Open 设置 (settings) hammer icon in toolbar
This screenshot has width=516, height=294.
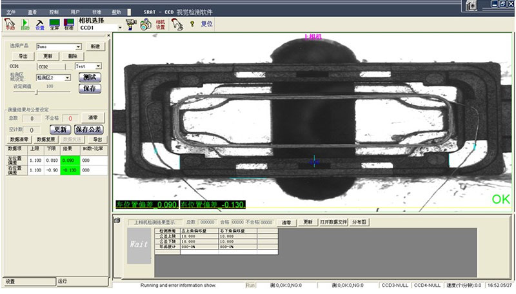point(40,24)
